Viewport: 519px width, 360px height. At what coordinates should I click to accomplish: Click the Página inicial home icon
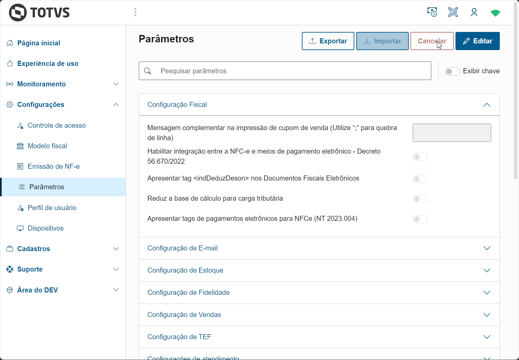(10, 43)
